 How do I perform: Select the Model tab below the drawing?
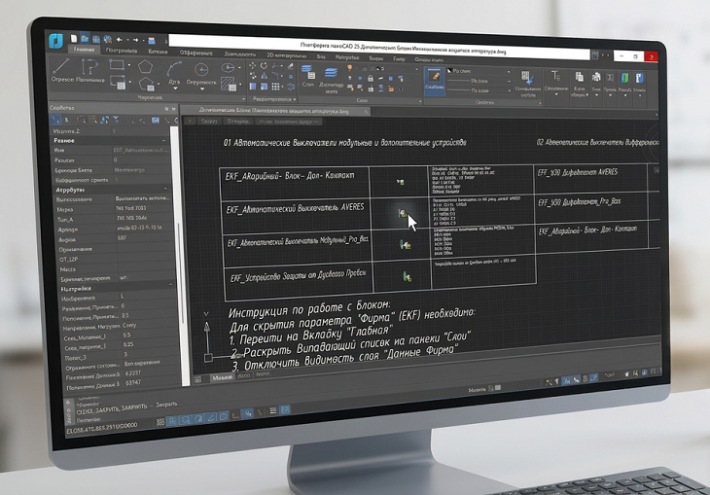coord(222,376)
